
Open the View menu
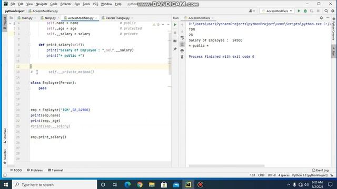point(29,4)
